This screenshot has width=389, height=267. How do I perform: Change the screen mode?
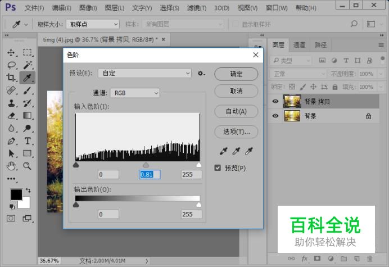(x=27, y=218)
